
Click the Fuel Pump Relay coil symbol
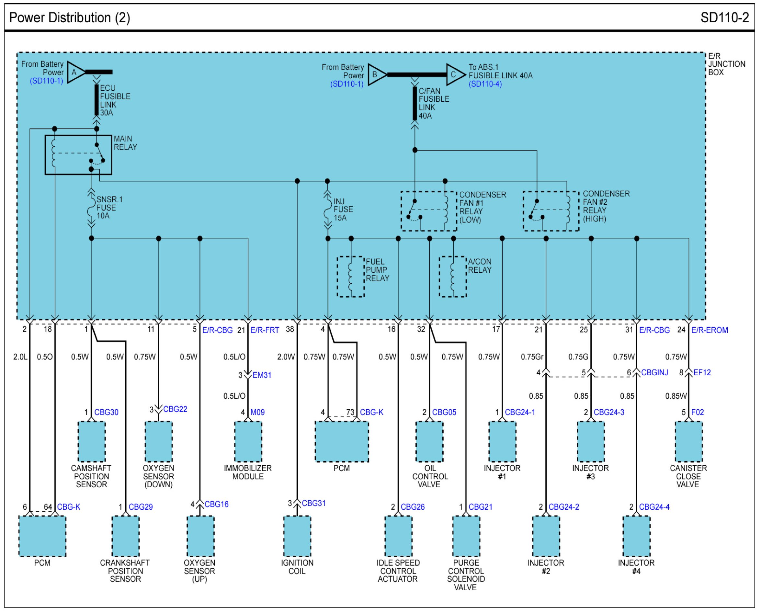(351, 277)
